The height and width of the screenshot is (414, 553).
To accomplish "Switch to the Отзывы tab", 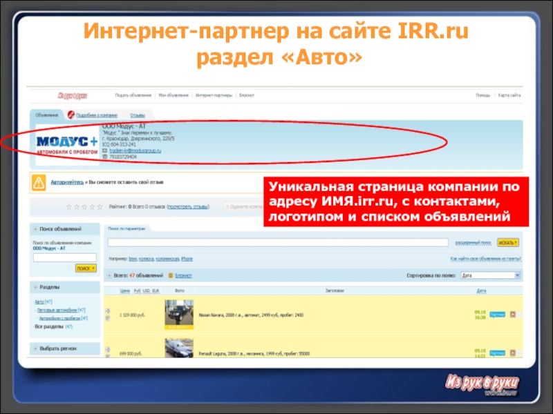I will pos(138,115).
